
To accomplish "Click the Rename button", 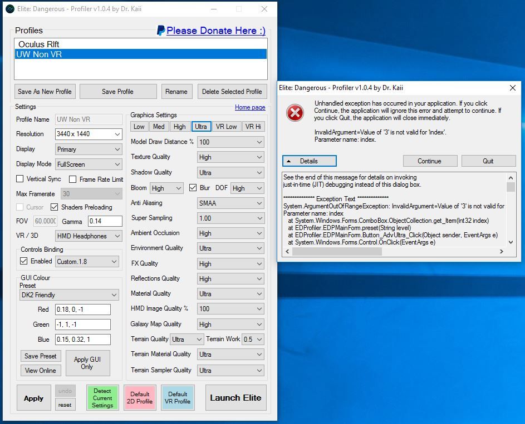I will [x=176, y=92].
